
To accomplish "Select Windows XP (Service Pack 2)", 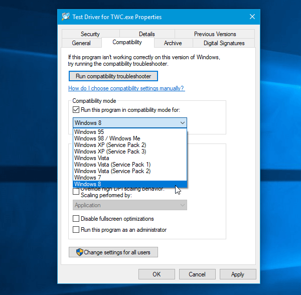I will (130, 145).
